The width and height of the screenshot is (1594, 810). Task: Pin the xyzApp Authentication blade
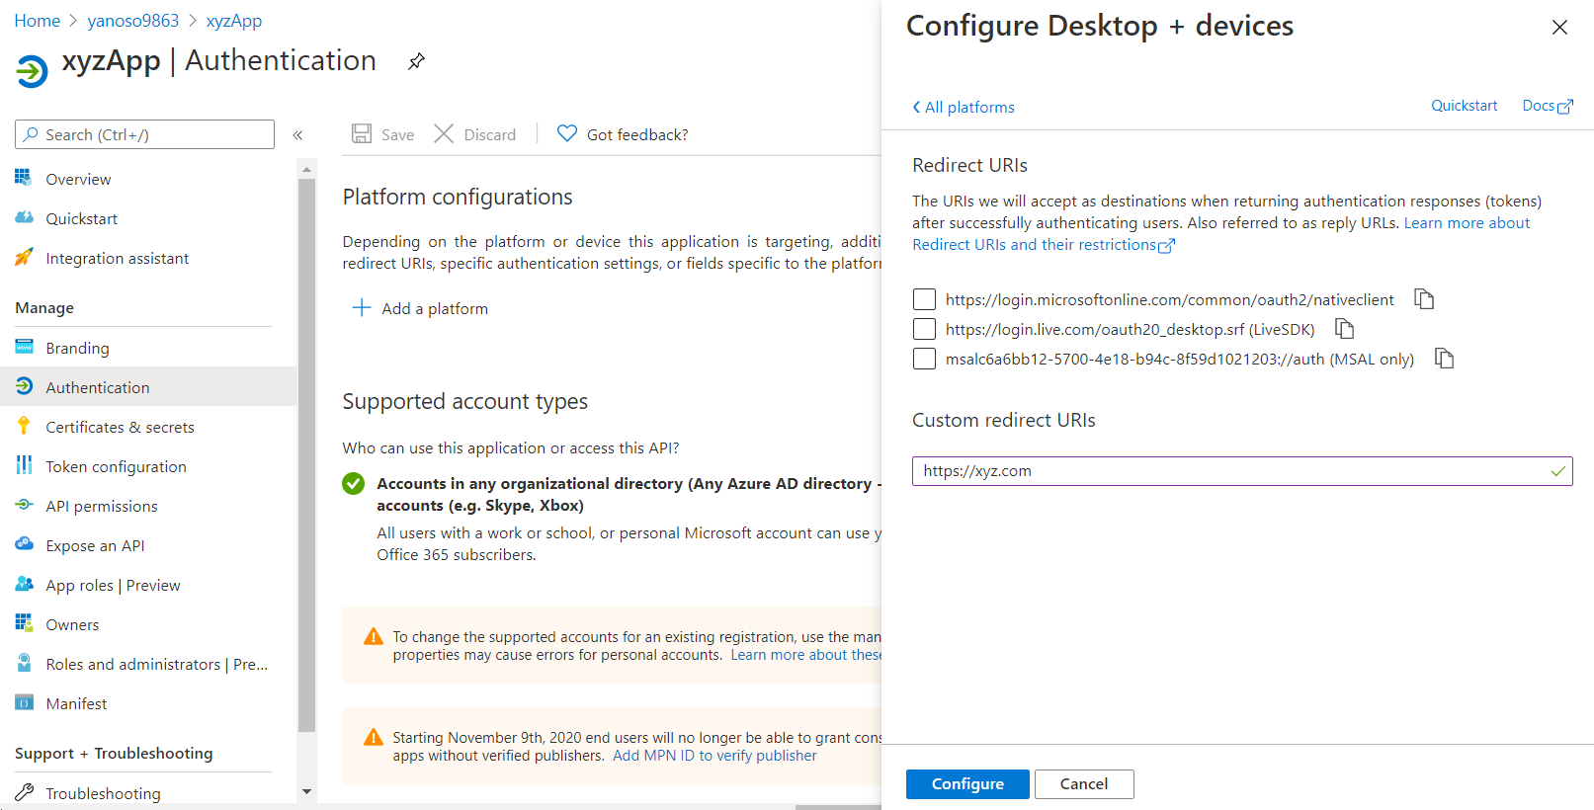[x=416, y=61]
